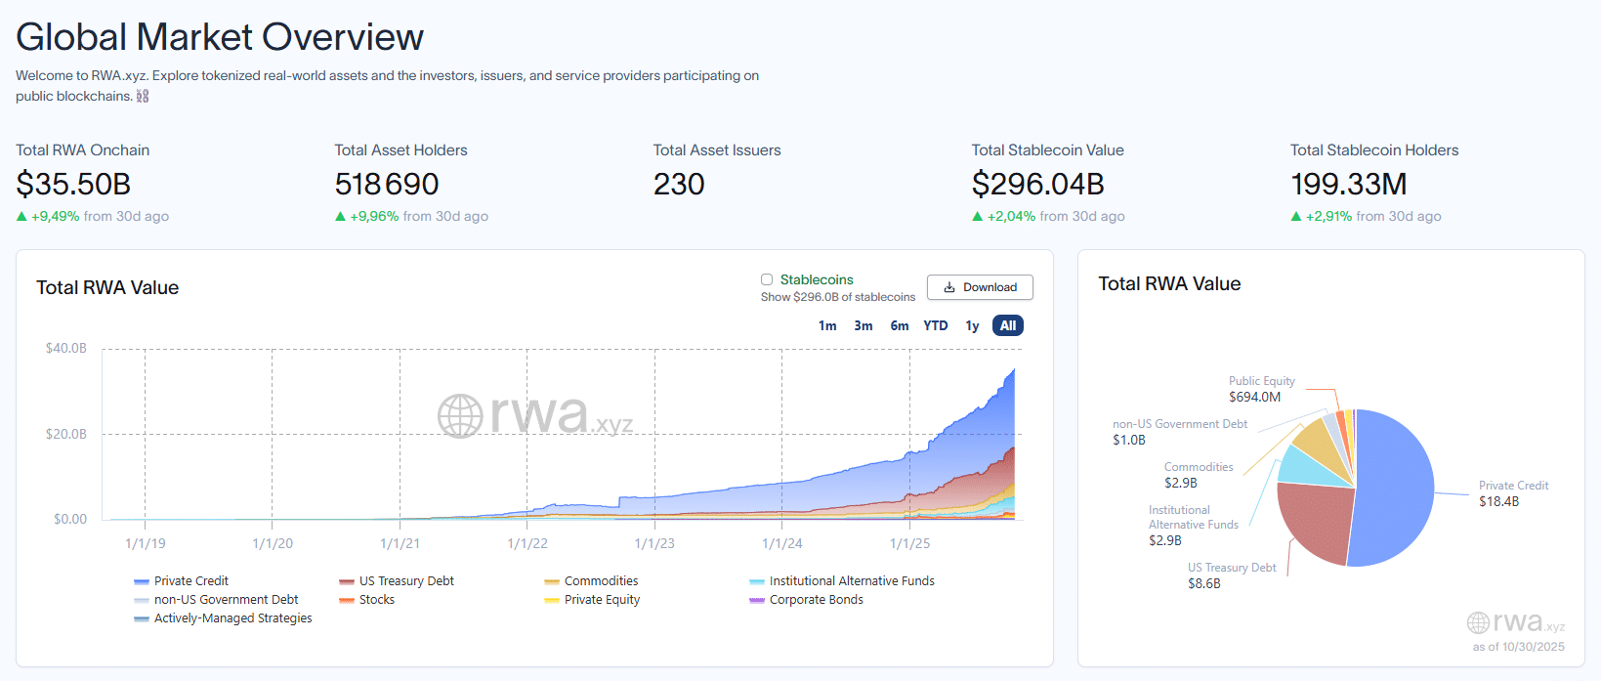Click the Download button icon
This screenshot has height=681, width=1601.
[948, 287]
